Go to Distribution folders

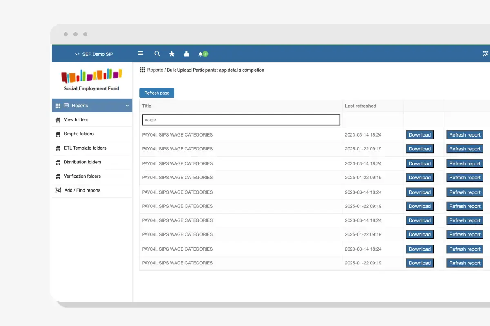pos(82,162)
